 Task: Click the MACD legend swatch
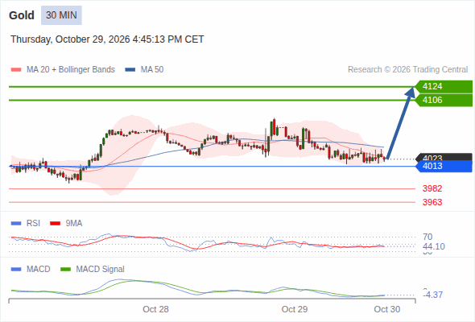[x=16, y=270]
